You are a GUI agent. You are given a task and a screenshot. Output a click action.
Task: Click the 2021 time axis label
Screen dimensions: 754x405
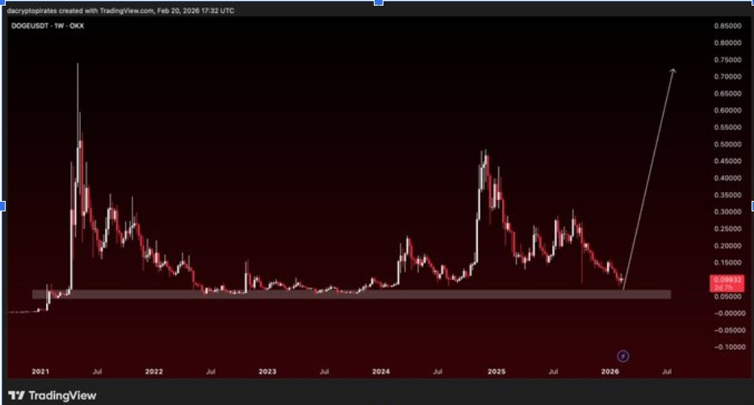[x=40, y=371]
